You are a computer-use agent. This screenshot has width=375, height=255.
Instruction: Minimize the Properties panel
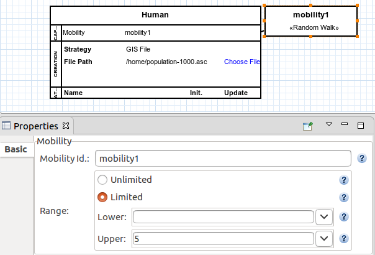pyautogui.click(x=345, y=124)
